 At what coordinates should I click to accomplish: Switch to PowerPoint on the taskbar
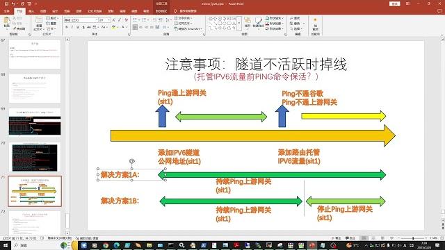pyautogui.click(x=312, y=245)
